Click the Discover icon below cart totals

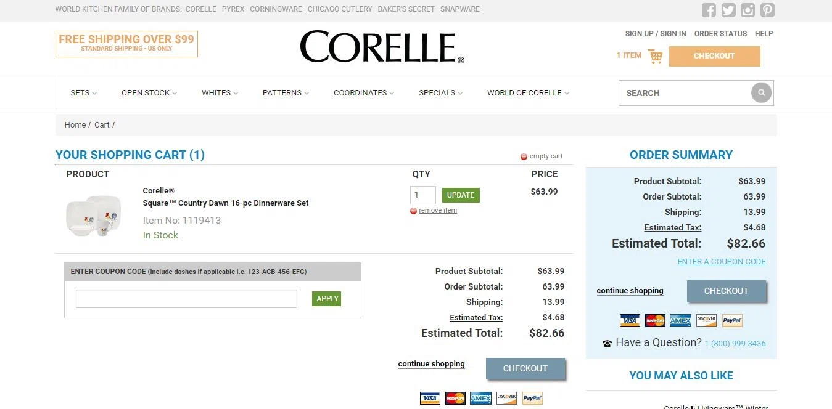tap(506, 398)
